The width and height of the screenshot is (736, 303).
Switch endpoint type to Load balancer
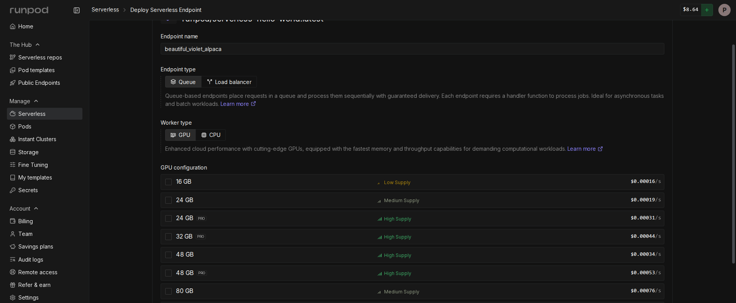tap(229, 82)
